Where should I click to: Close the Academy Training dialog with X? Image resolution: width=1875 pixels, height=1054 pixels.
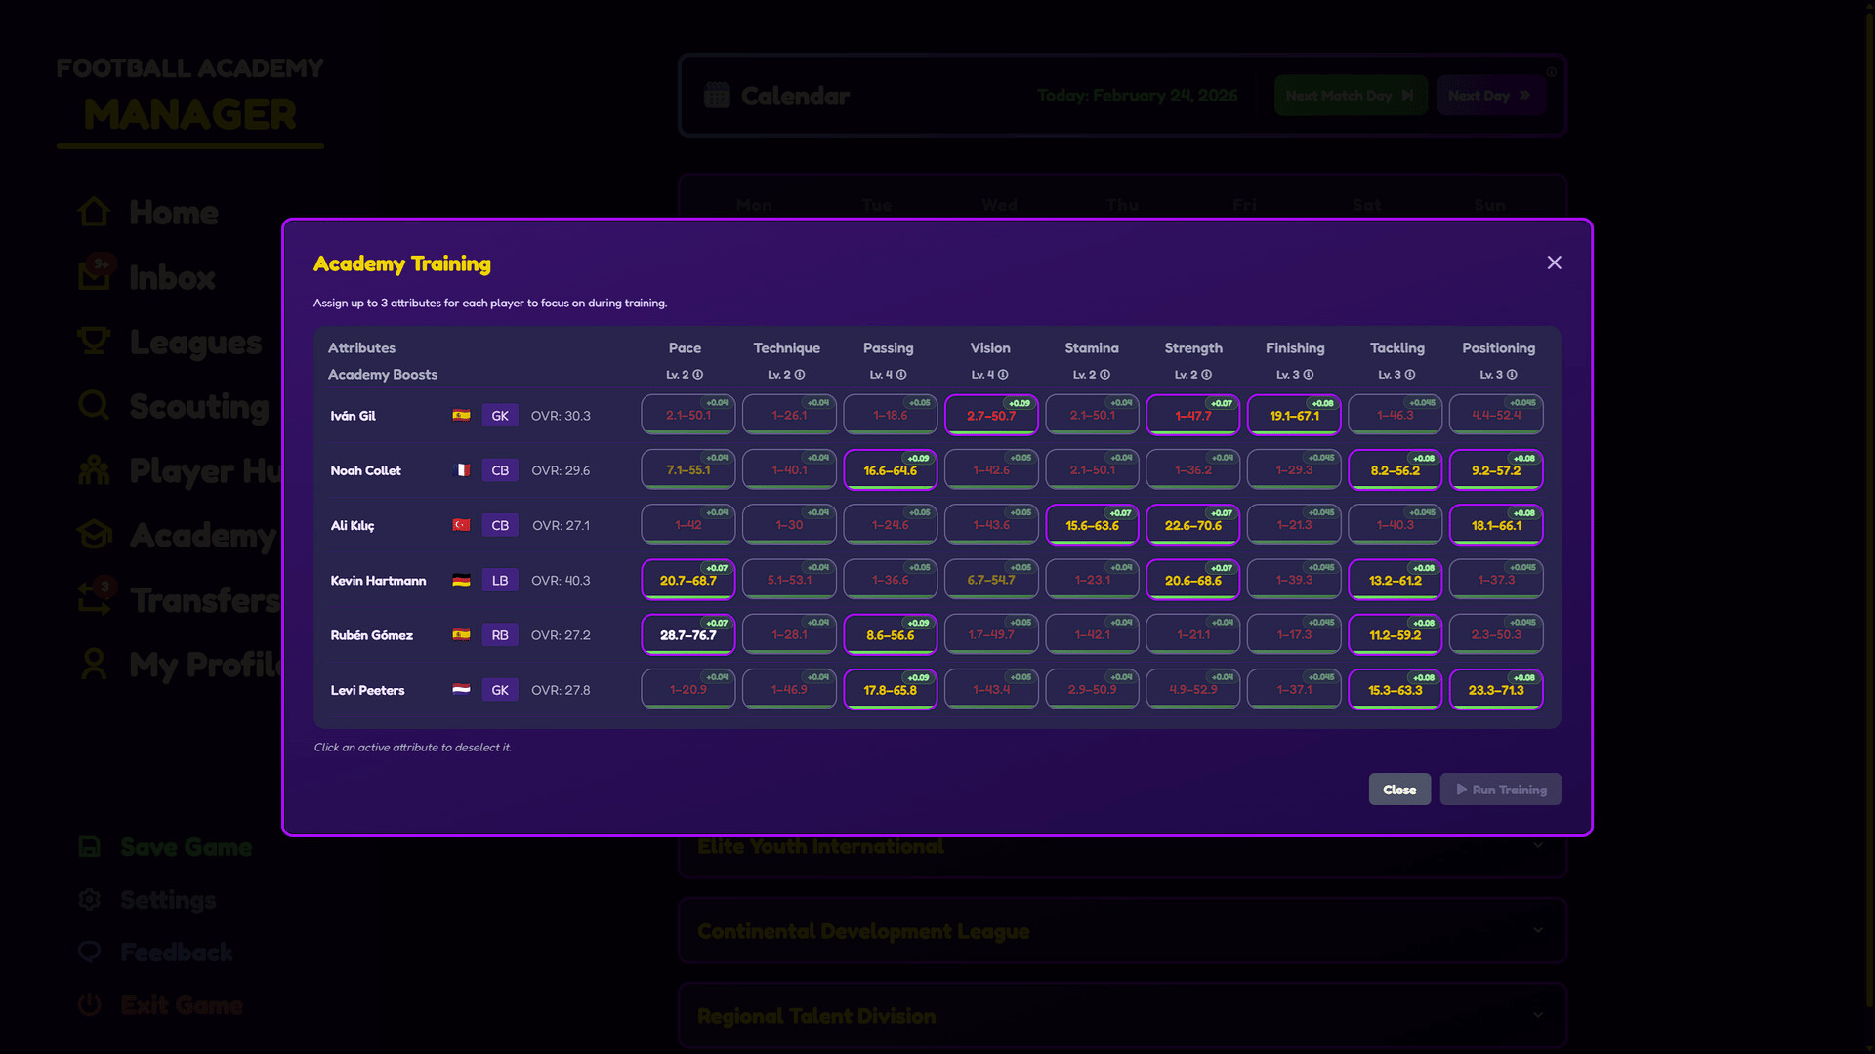(1554, 263)
